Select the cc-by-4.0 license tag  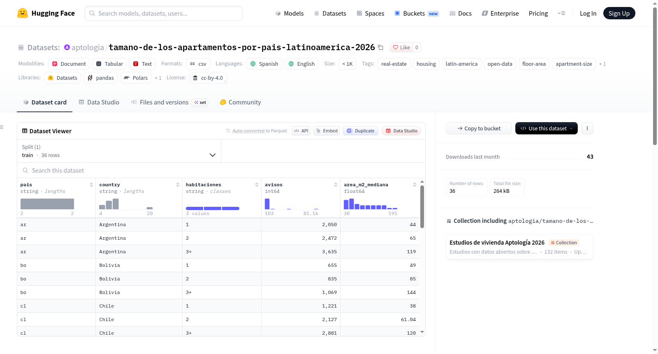click(x=208, y=78)
